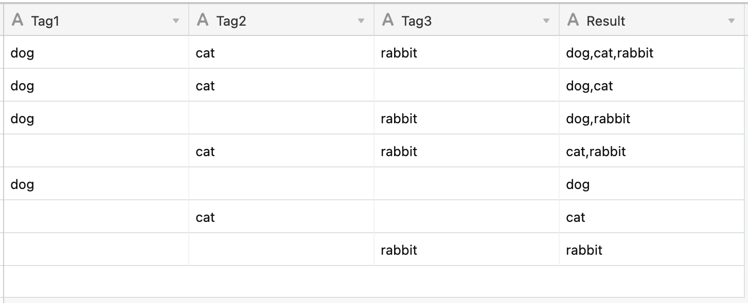Click the text-type icon beside Tag1
Image resolution: width=748 pixels, height=303 pixels.
[17, 21]
